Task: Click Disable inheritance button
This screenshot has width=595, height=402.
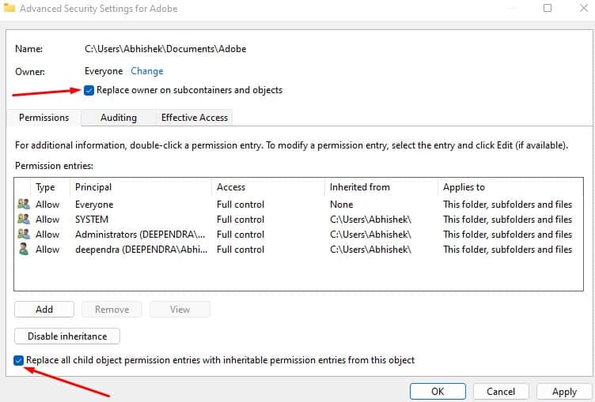Action: click(67, 336)
